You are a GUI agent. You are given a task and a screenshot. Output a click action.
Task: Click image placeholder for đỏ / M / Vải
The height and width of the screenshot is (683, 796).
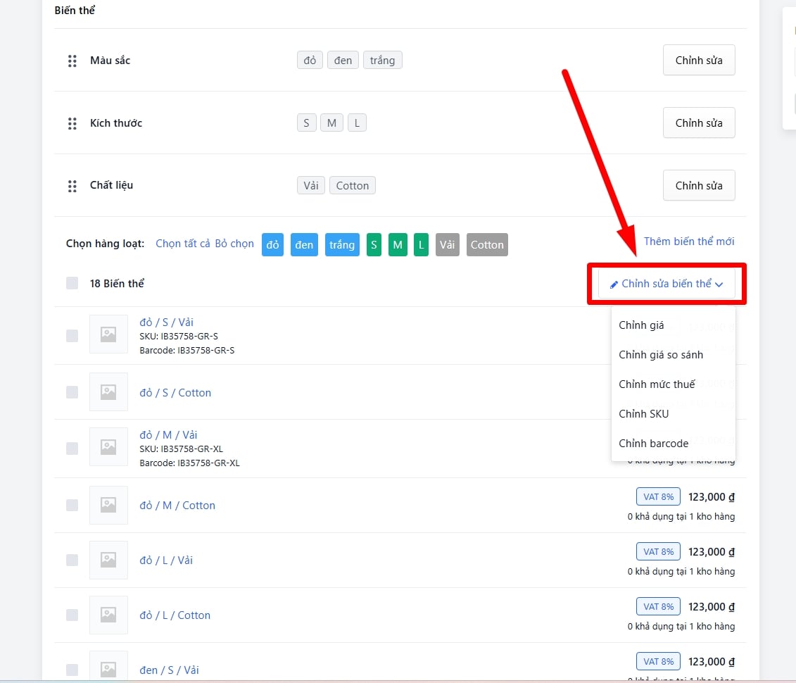[108, 447]
